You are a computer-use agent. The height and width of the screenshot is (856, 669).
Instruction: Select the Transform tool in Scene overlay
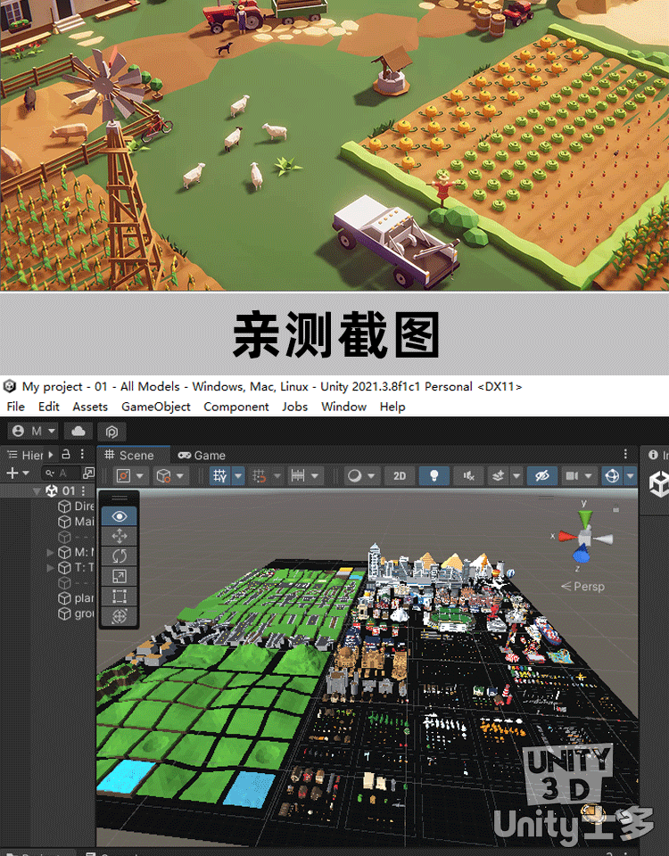tap(119, 616)
